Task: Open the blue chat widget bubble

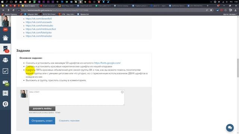Action: click(230, 128)
